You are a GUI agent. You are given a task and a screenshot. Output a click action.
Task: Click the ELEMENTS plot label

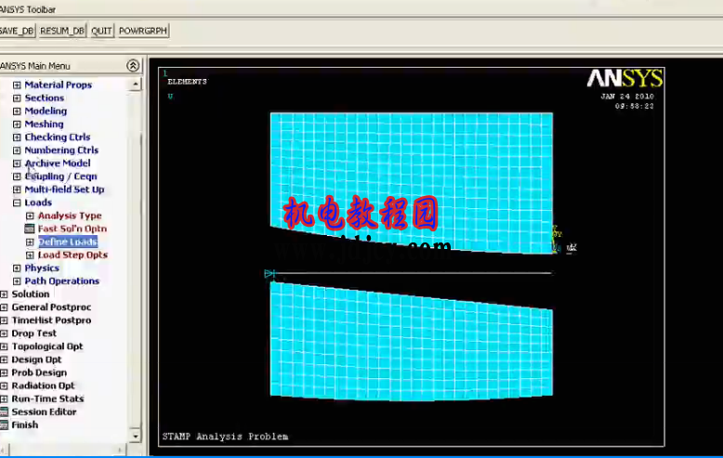coord(187,82)
